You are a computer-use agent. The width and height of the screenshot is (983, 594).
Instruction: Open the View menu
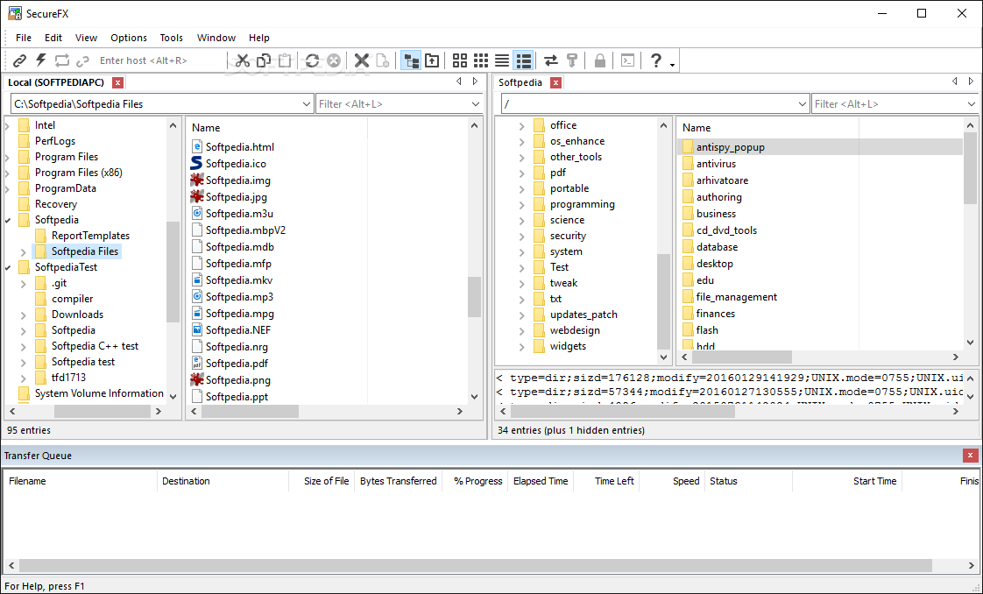86,38
